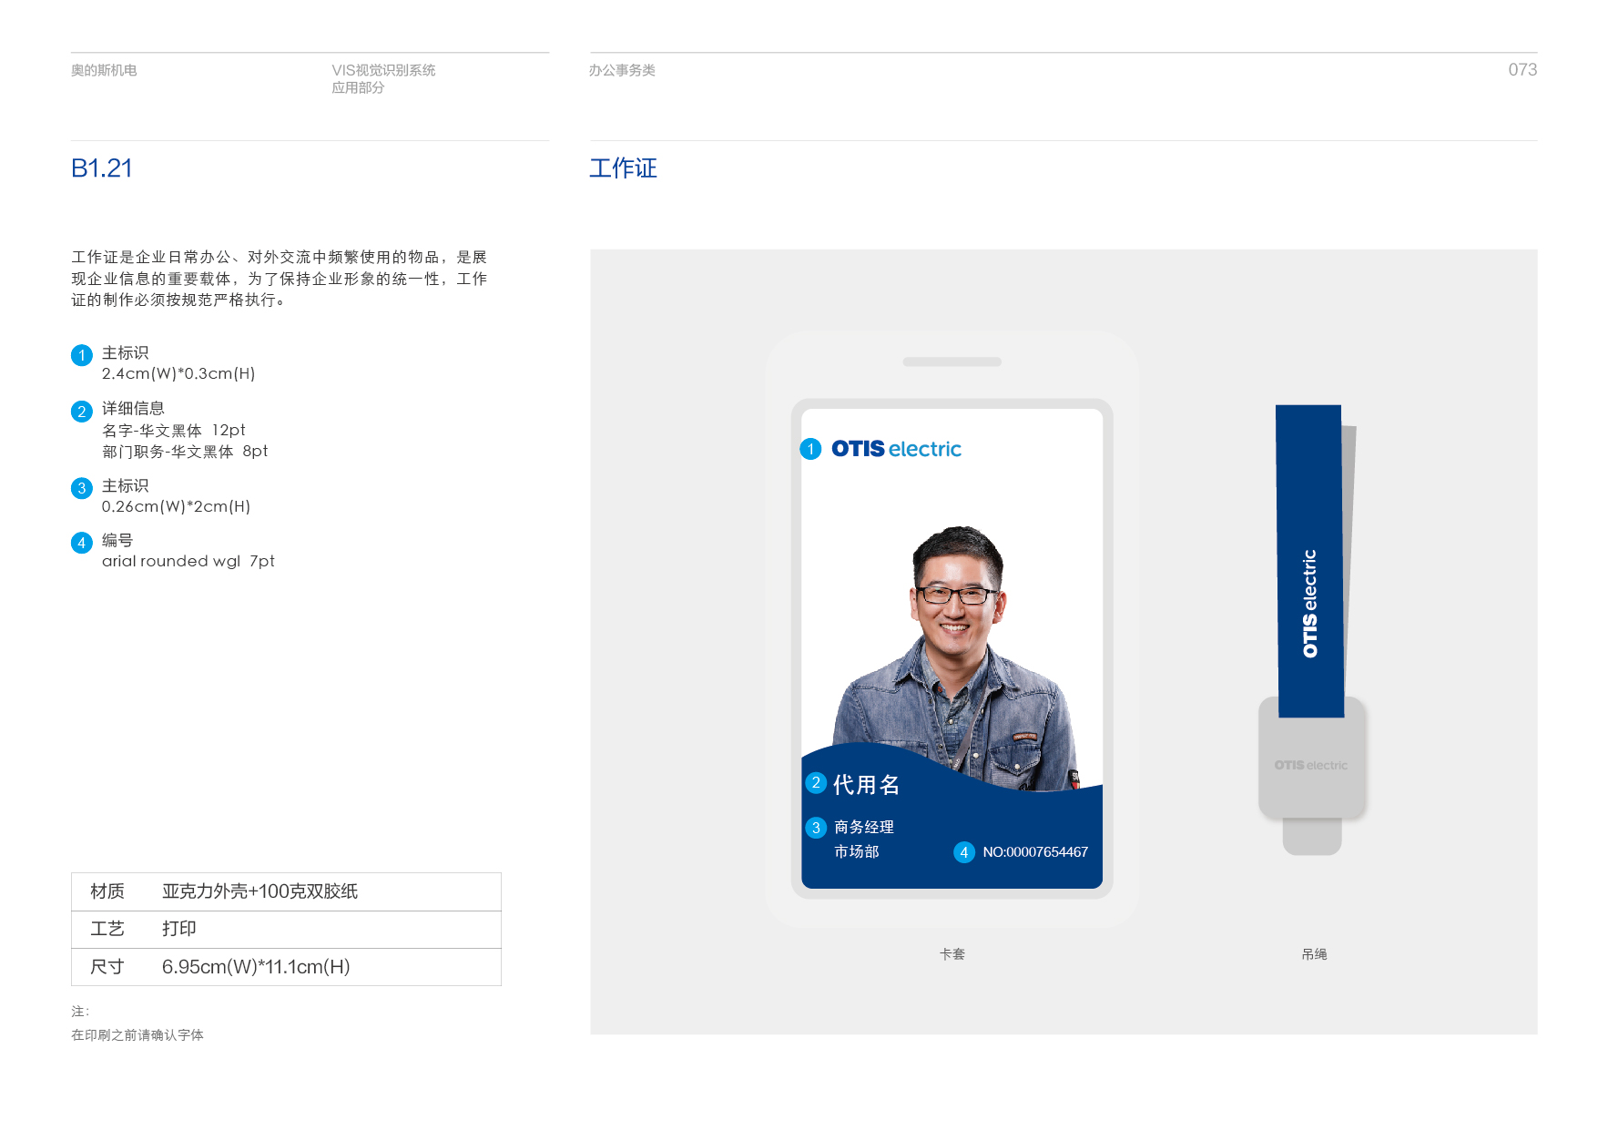Click the 办公事务类 header label
Image resolution: width=1598 pixels, height=1130 pixels.
622,70
